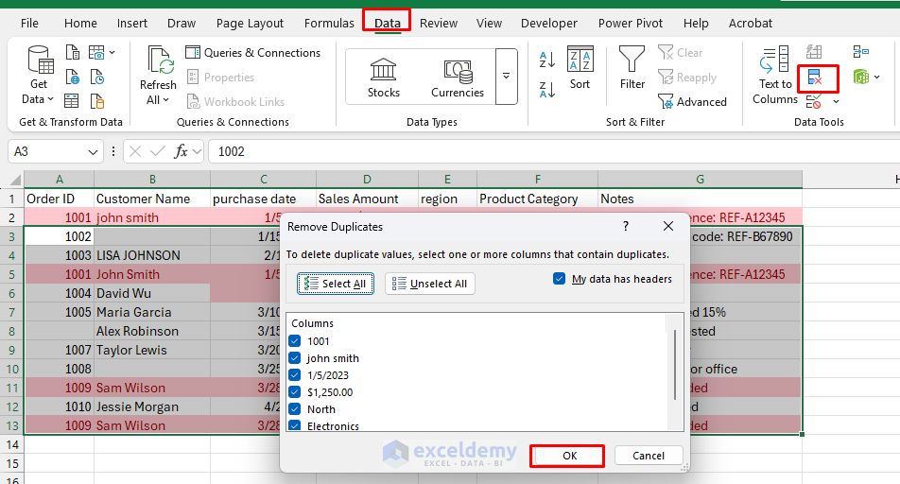Expand the formula bar fx chevron
Viewport: 900px width, 484px height.
pyautogui.click(x=197, y=151)
